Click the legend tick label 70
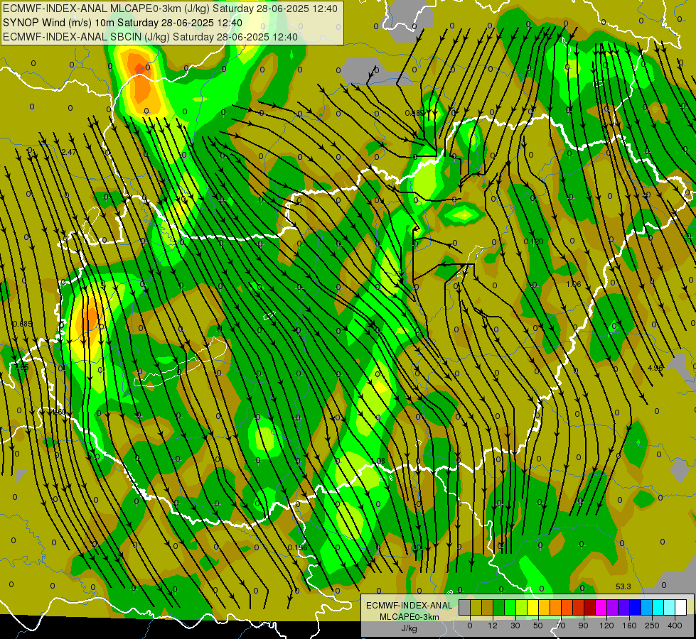696x639 pixels. 561,626
